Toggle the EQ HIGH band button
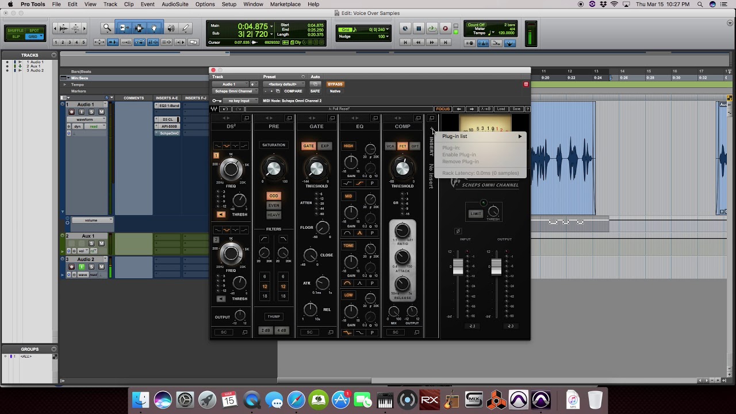 pos(348,146)
